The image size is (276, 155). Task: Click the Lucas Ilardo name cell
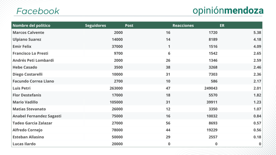click(x=24, y=144)
